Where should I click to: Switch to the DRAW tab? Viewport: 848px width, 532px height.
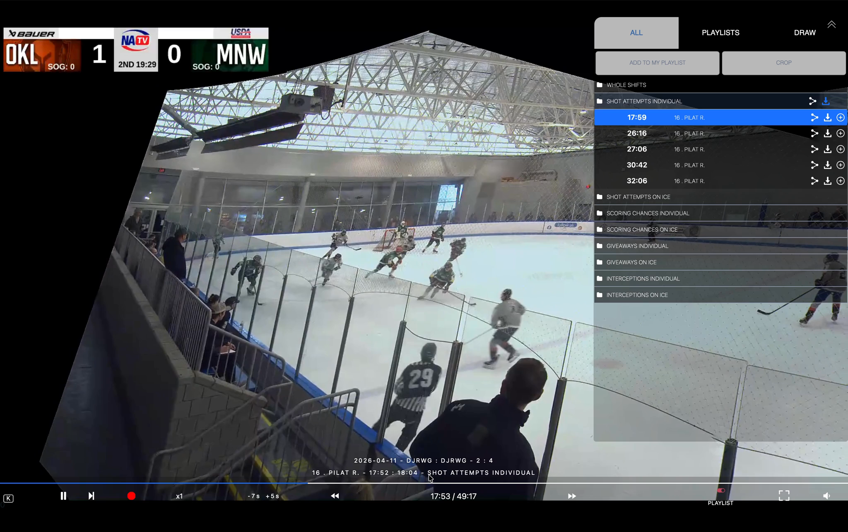(x=805, y=33)
